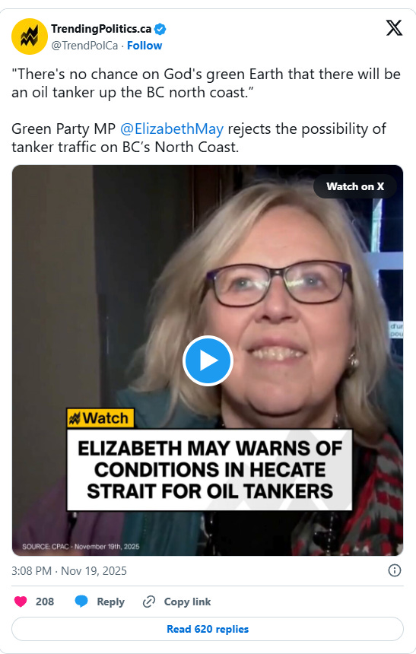Image resolution: width=416 pixels, height=654 pixels.
Task: Click the blue reply bubble icon
Action: tap(81, 602)
